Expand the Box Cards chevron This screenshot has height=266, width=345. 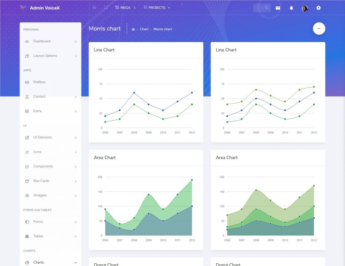pos(76,181)
